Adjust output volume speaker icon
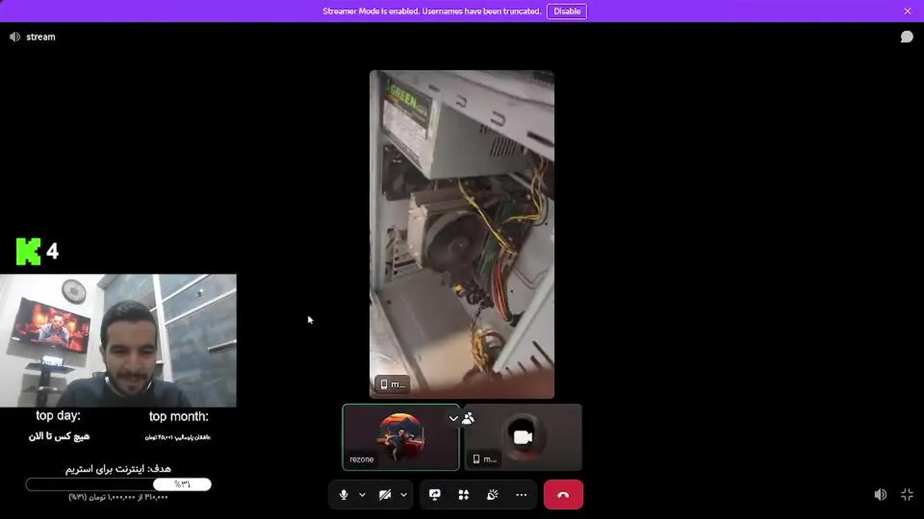This screenshot has width=924, height=519. (x=880, y=494)
